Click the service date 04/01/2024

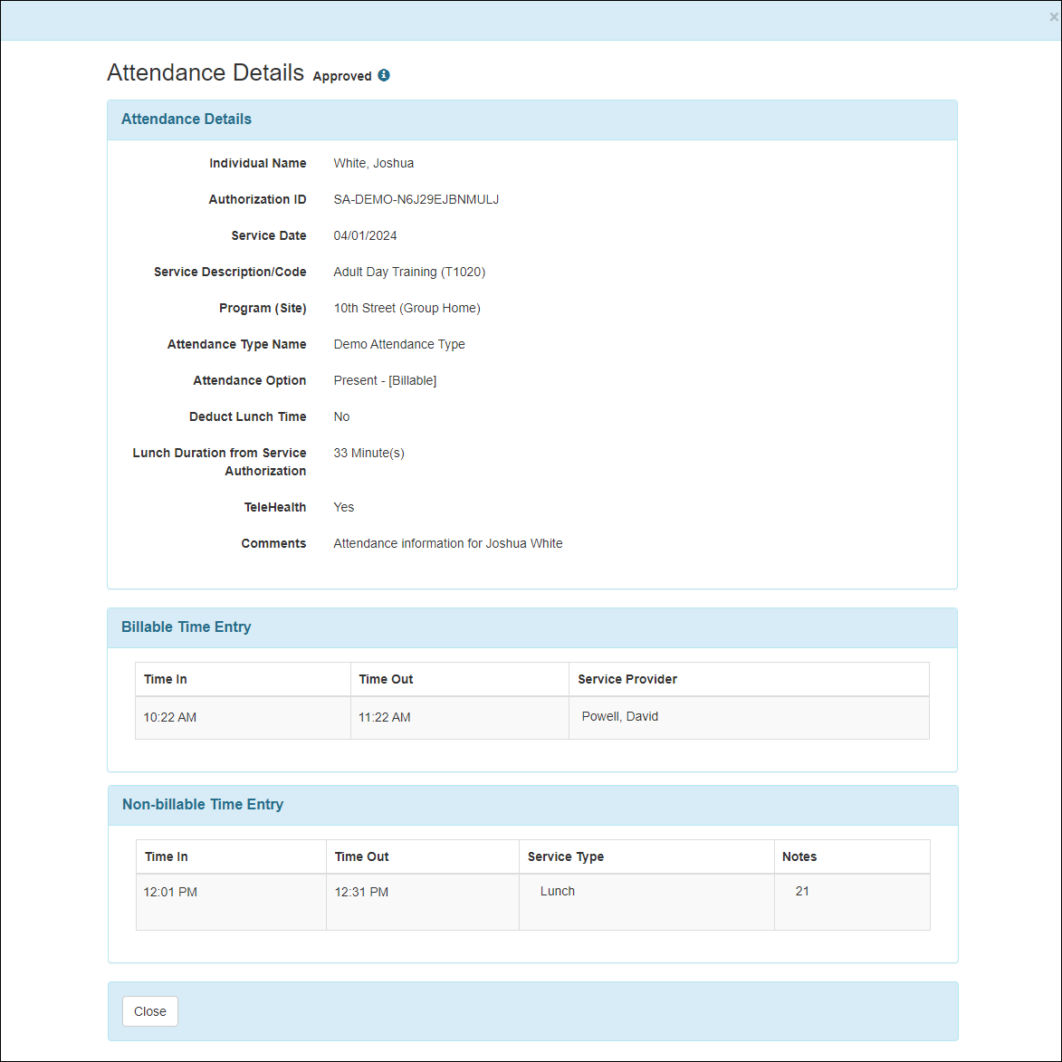[x=365, y=235]
